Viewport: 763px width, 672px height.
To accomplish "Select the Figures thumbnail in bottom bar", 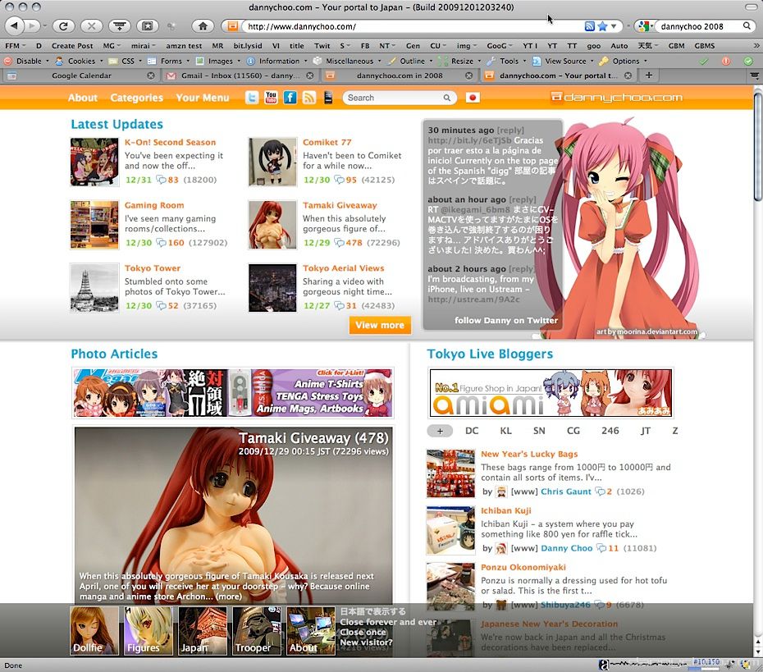I will coord(148,630).
